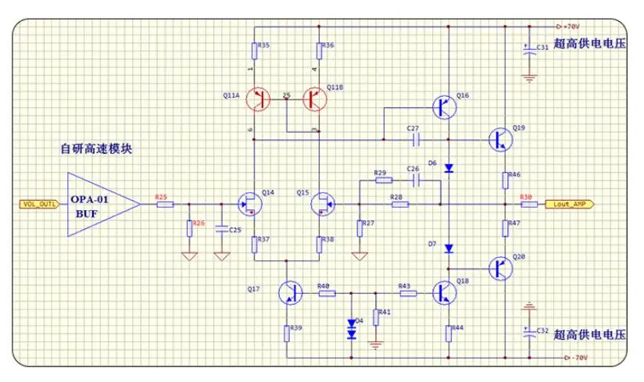Image resolution: width=644 pixels, height=382 pixels.
Task: Select resistor R25 symbol
Action: coord(165,205)
